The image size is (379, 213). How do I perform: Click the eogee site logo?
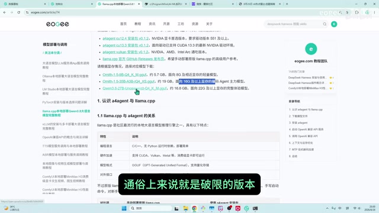(57, 24)
